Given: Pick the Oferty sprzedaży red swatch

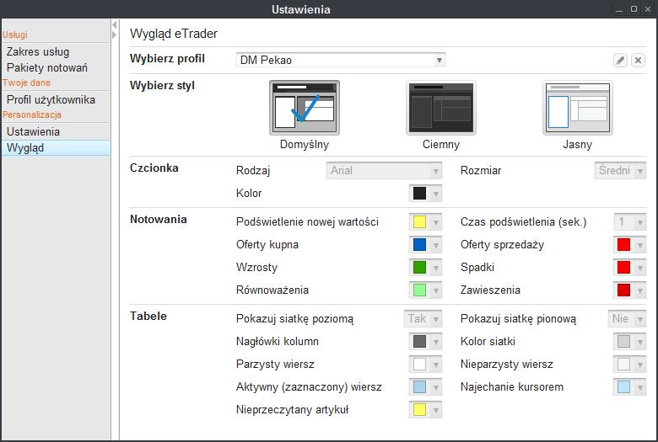Looking at the screenshot, I should (623, 245).
